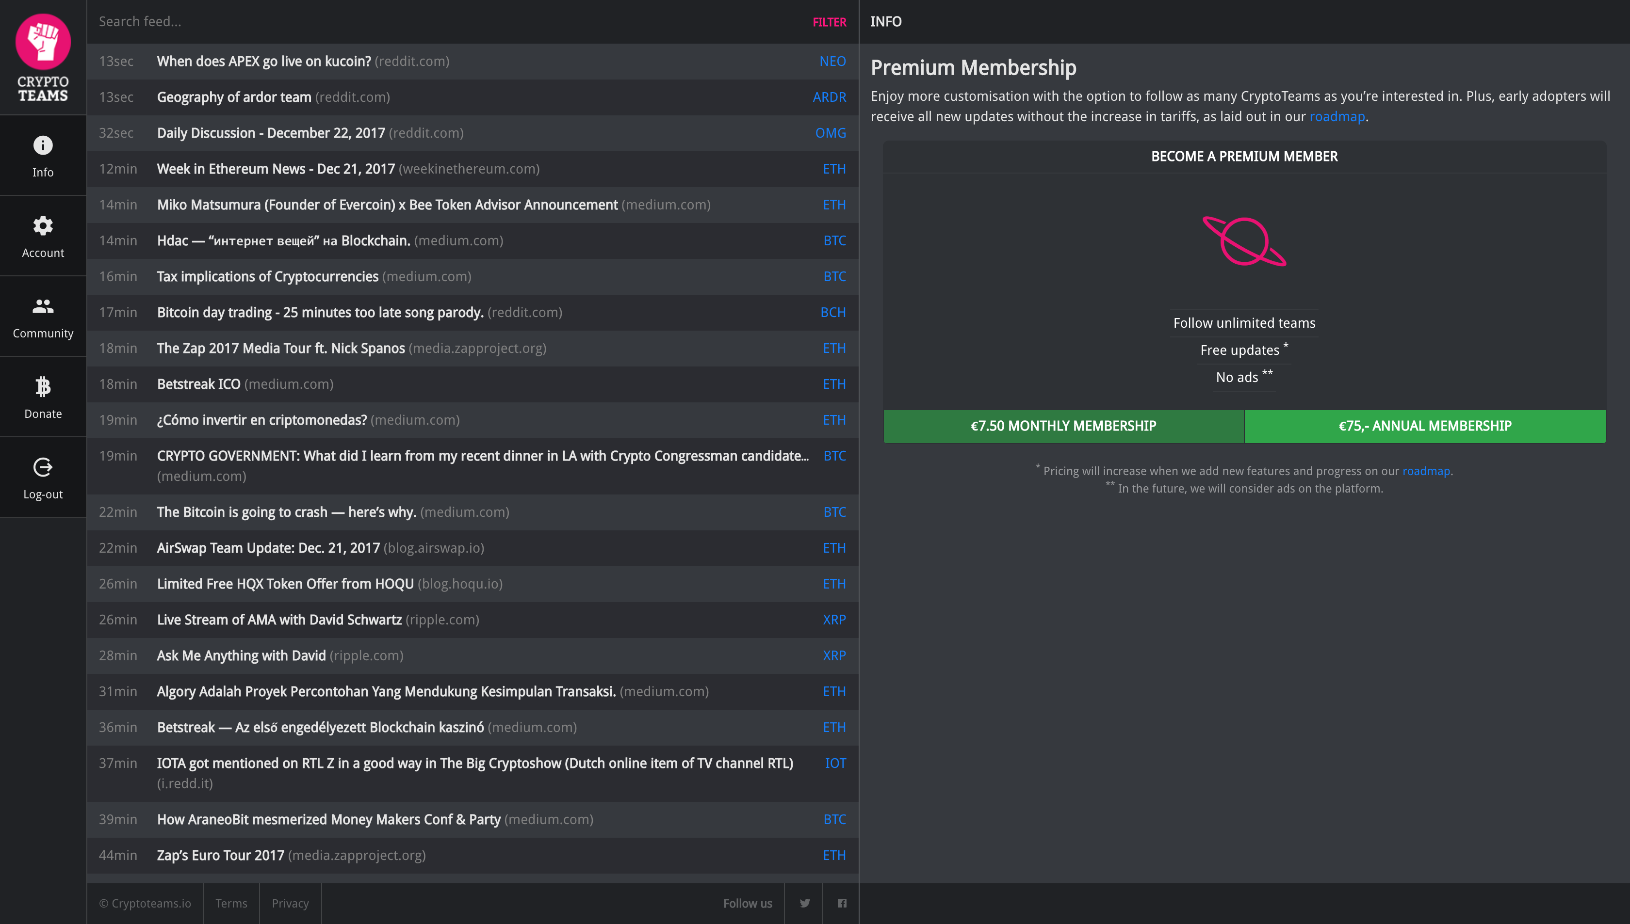Open the AirSwap Team Update post
1630x924 pixels.
click(268, 548)
